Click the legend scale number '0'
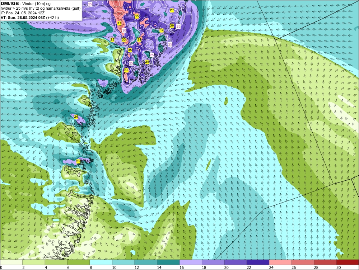The width and height of the screenshot is (359, 270). click(x=1, y=267)
